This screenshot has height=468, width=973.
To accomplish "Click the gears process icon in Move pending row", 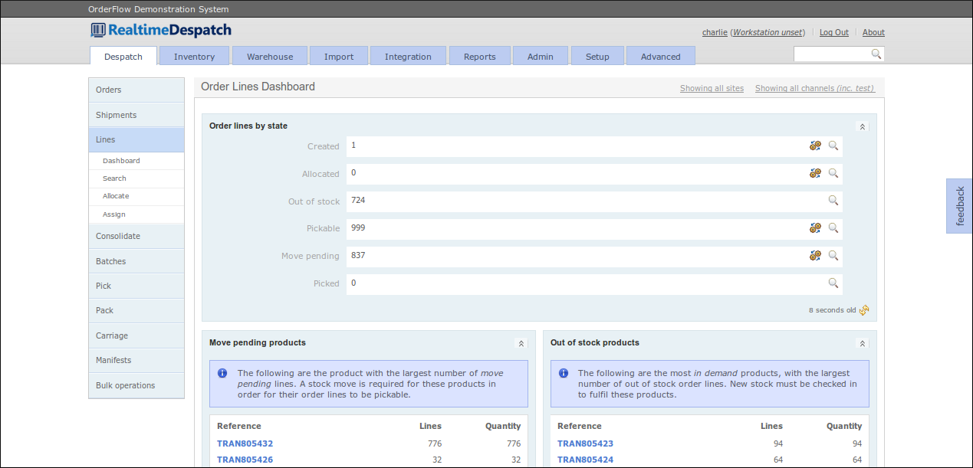I will [815, 256].
